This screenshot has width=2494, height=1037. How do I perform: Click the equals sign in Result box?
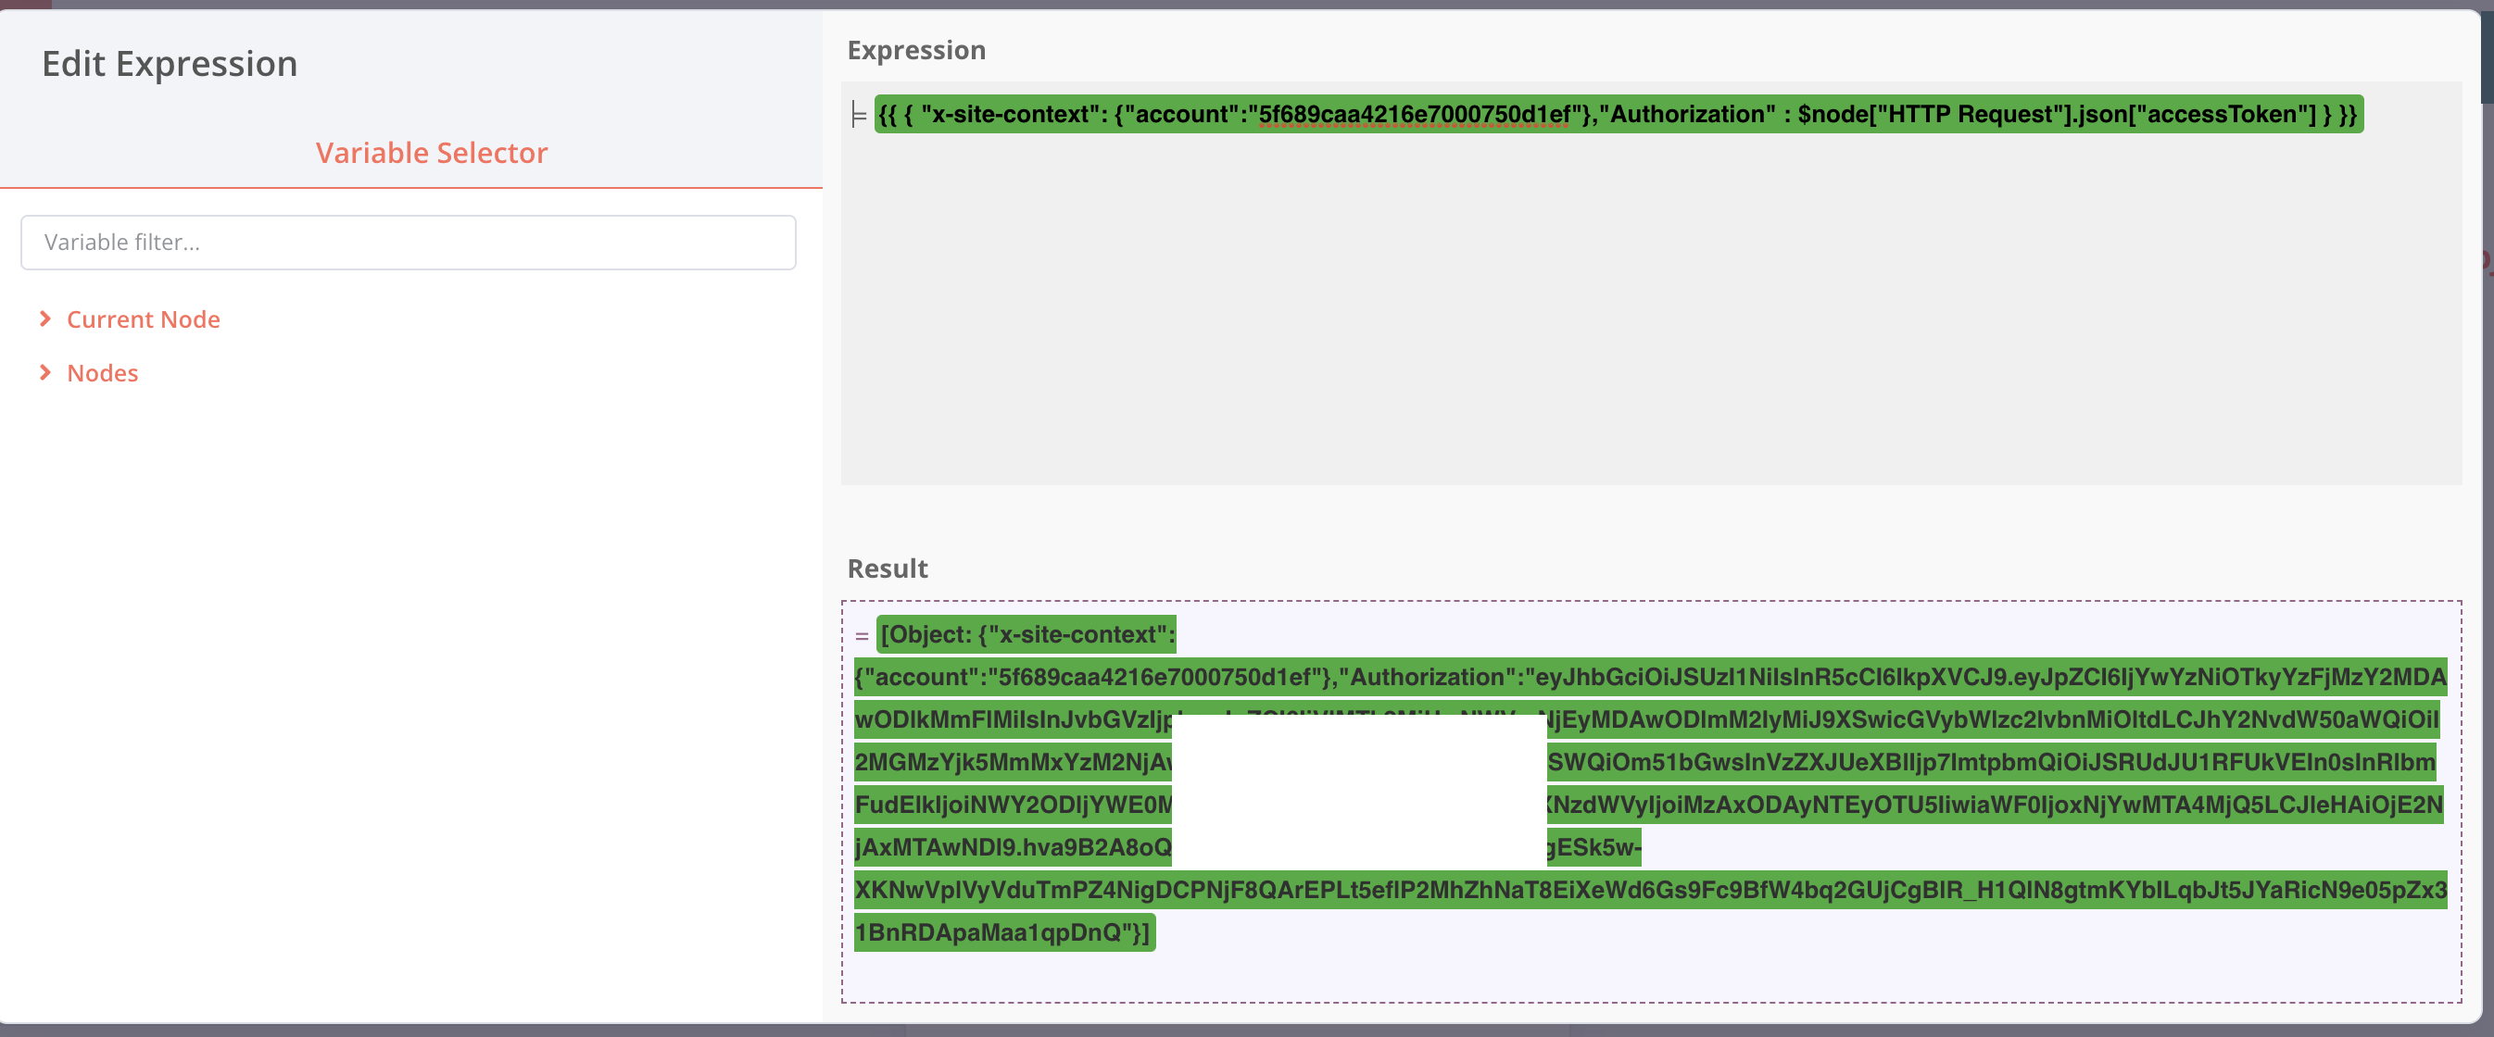click(862, 636)
